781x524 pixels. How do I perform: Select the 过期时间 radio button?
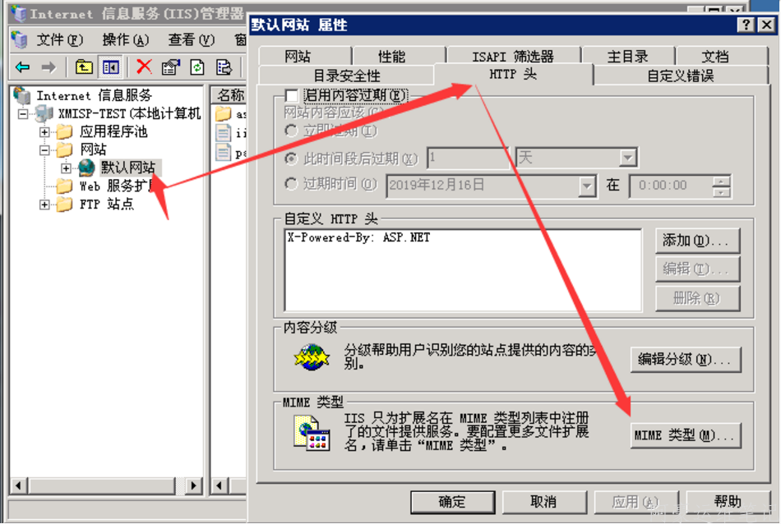(291, 184)
